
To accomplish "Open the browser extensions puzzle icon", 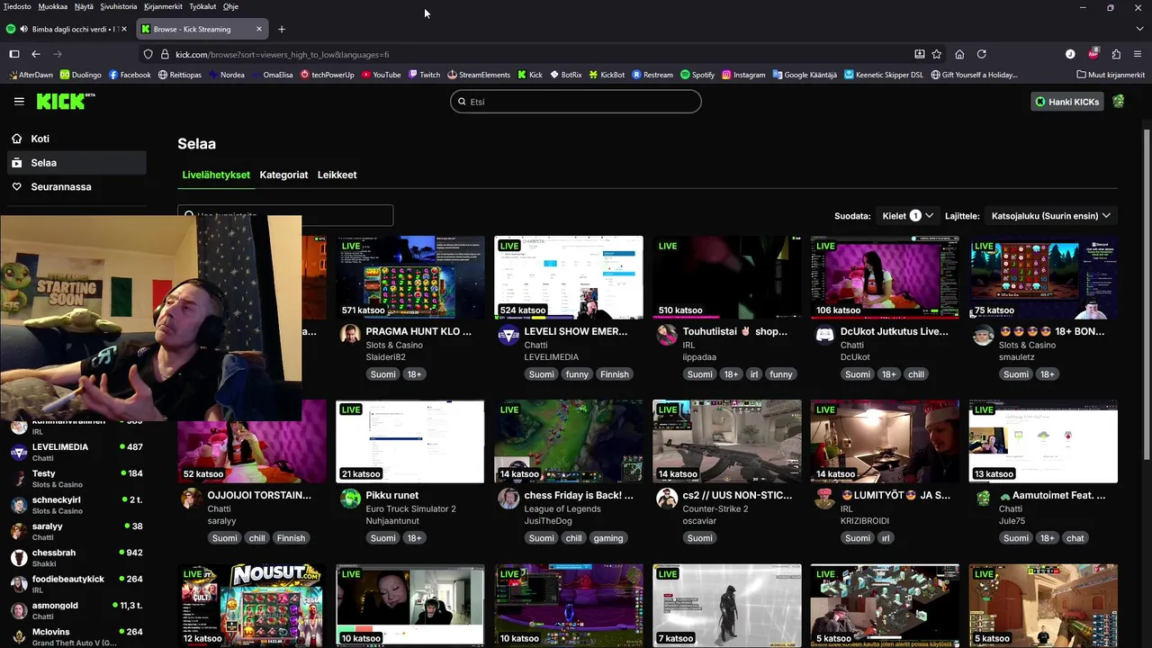I will pyautogui.click(x=1116, y=54).
